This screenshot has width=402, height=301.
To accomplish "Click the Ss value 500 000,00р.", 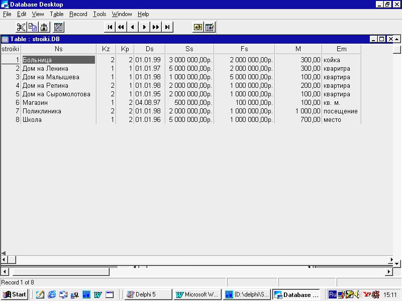I will coord(189,103).
